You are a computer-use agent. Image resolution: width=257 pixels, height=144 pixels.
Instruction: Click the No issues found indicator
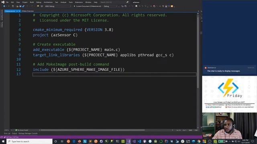(x=22, y=130)
